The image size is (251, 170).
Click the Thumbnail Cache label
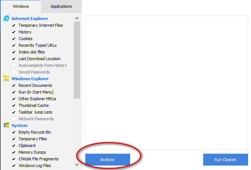(34, 105)
